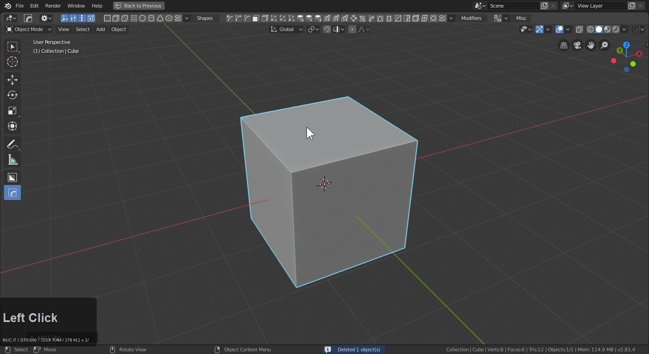The width and height of the screenshot is (649, 354).
Task: Zoom the view with the magnifier gizmo icon
Action: tap(604, 45)
